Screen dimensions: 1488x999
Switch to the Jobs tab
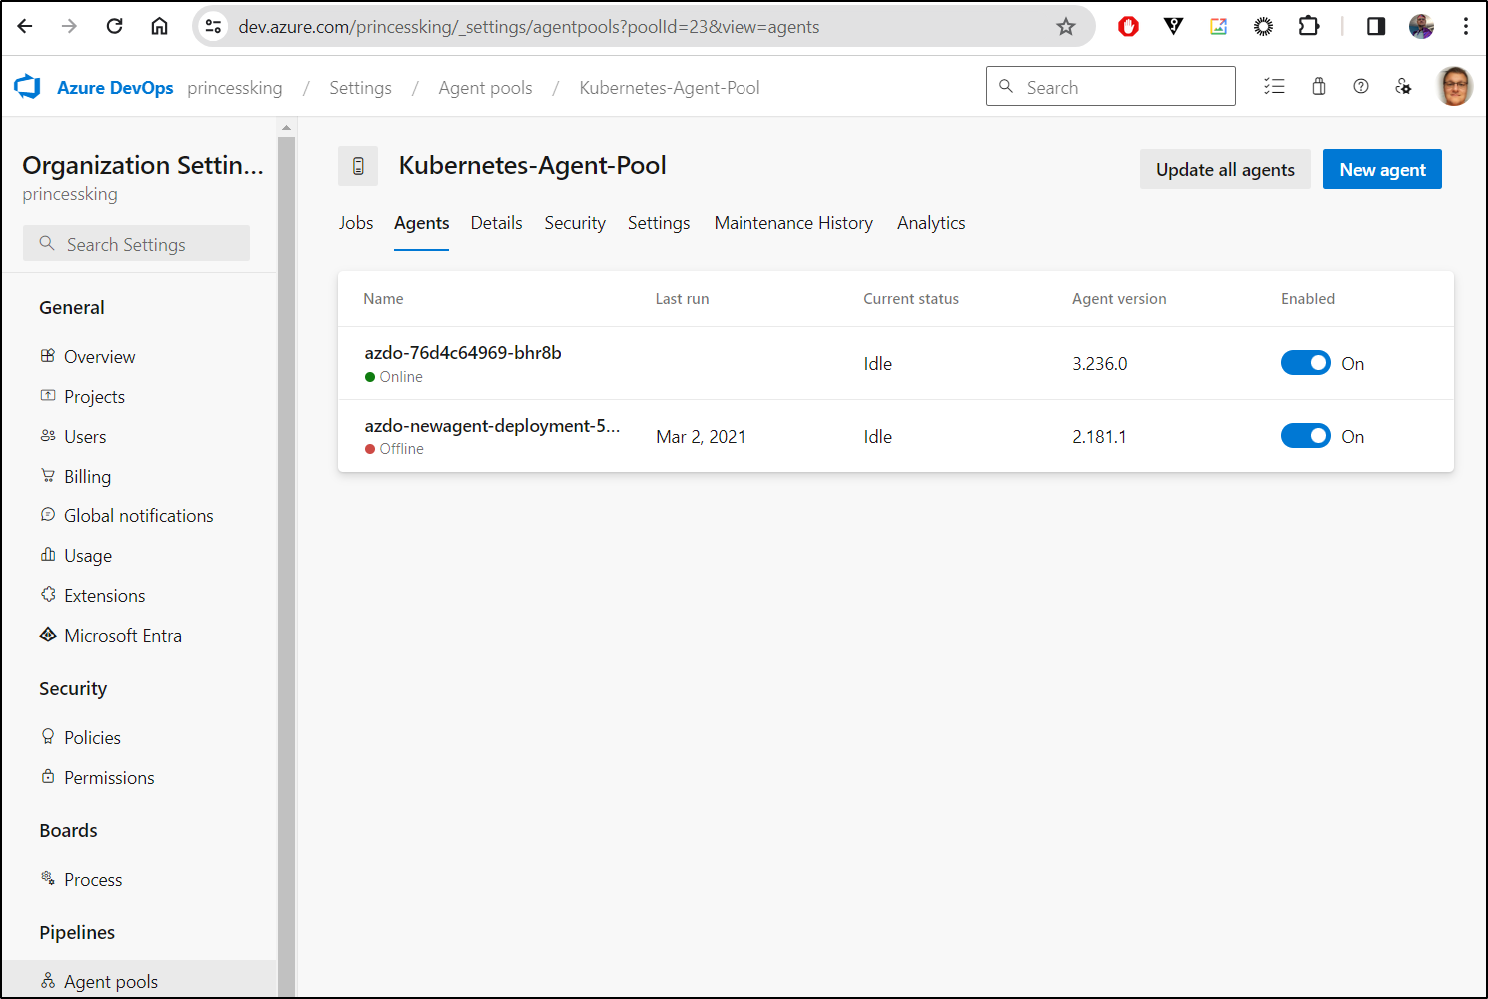click(356, 223)
